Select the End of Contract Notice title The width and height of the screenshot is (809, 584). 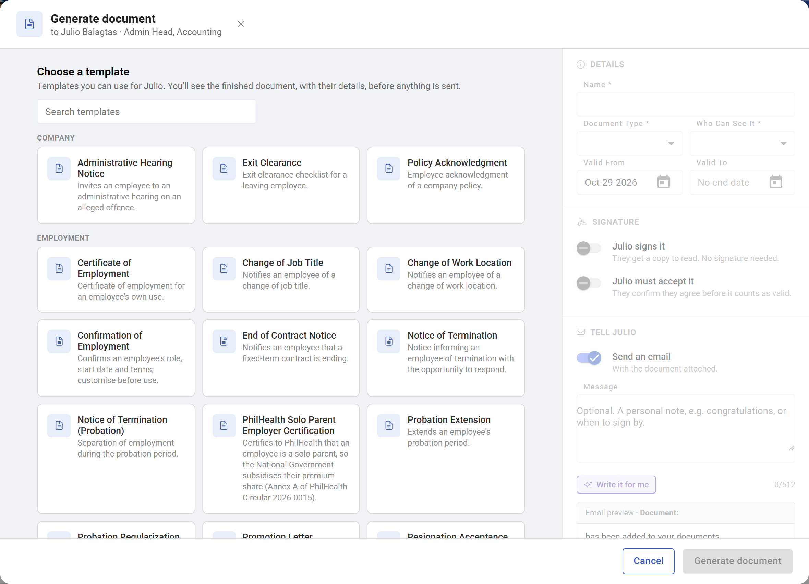289,336
